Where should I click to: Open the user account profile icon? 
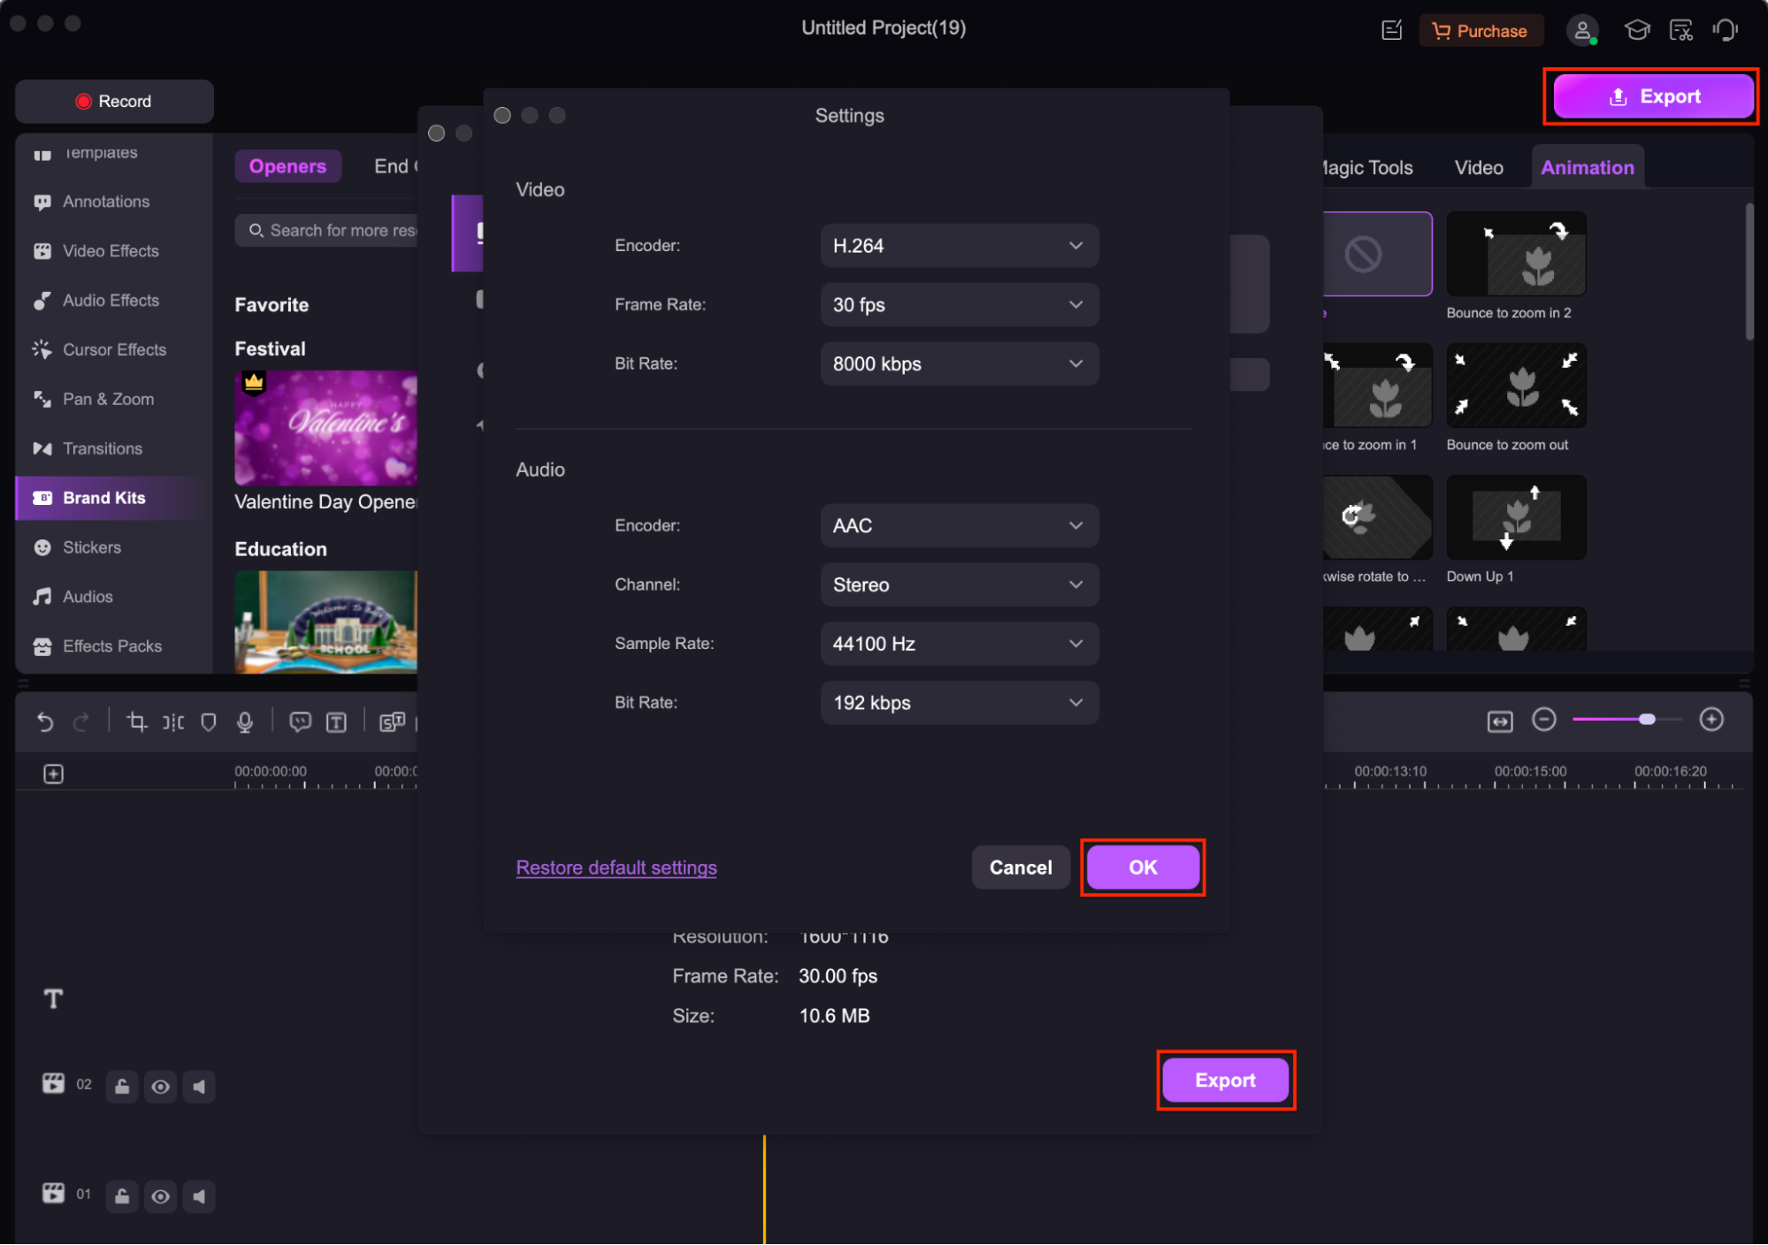1581,31
